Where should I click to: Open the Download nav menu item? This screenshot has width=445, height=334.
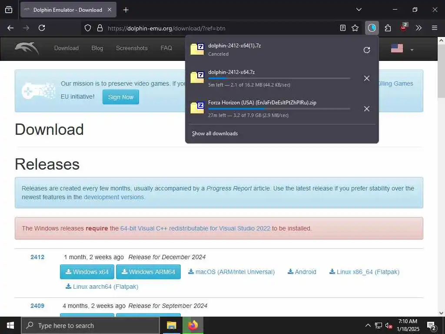[66, 48]
